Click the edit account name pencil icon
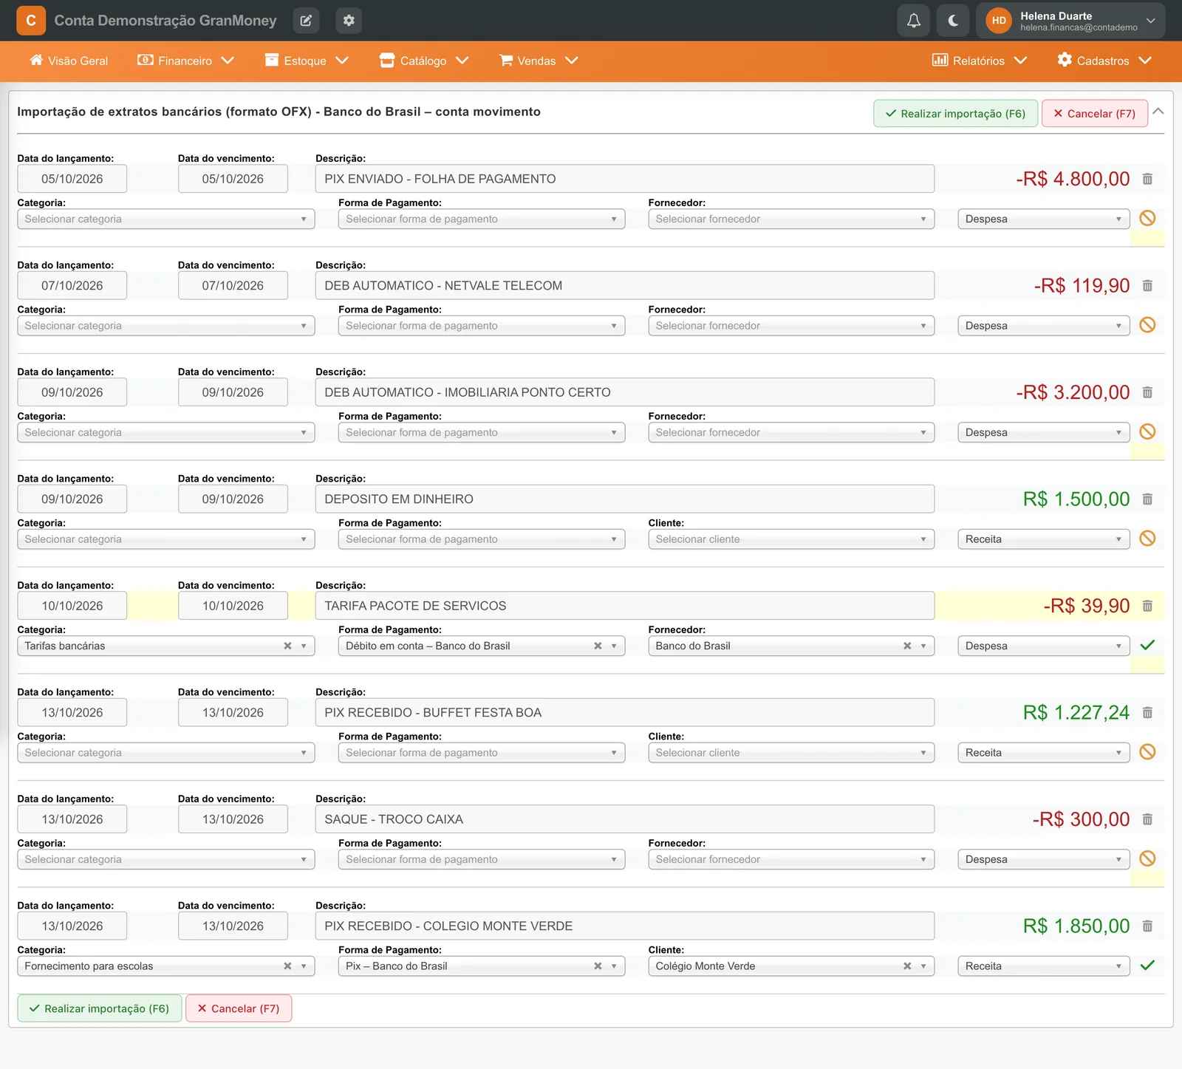 [306, 21]
